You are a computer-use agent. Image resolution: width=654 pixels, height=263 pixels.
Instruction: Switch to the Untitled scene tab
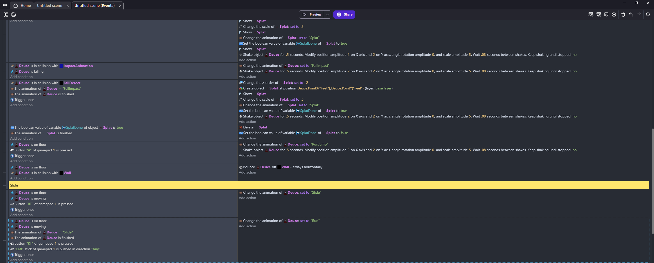coord(50,6)
